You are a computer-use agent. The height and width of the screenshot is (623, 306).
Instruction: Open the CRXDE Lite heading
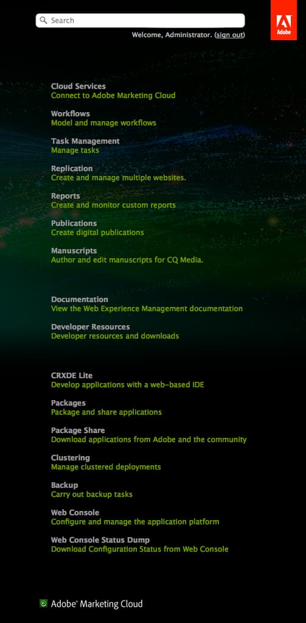72,376
